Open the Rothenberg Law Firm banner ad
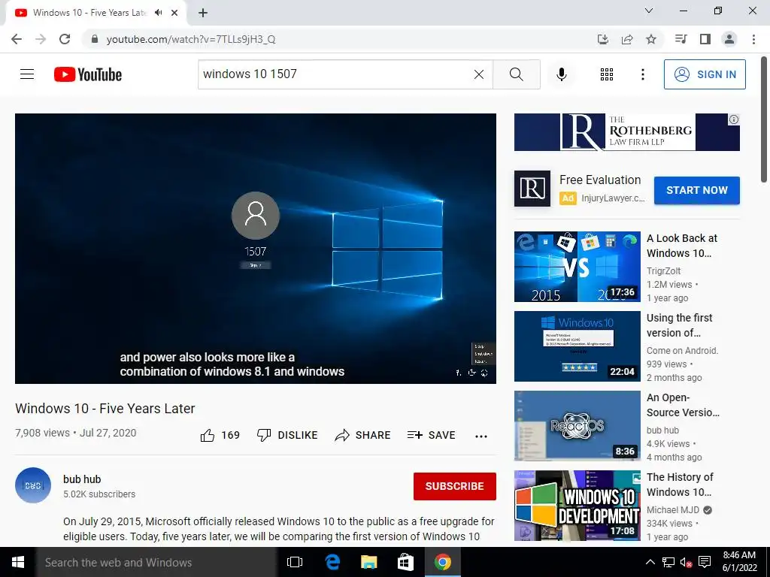 point(626,132)
